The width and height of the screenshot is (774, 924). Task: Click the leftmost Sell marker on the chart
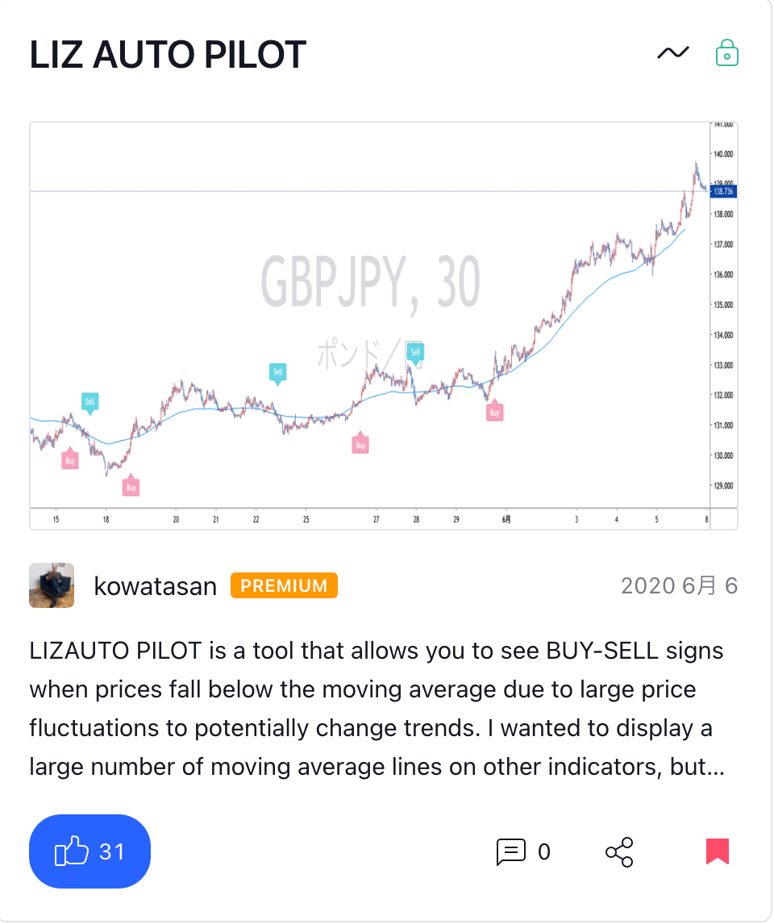coord(89,401)
